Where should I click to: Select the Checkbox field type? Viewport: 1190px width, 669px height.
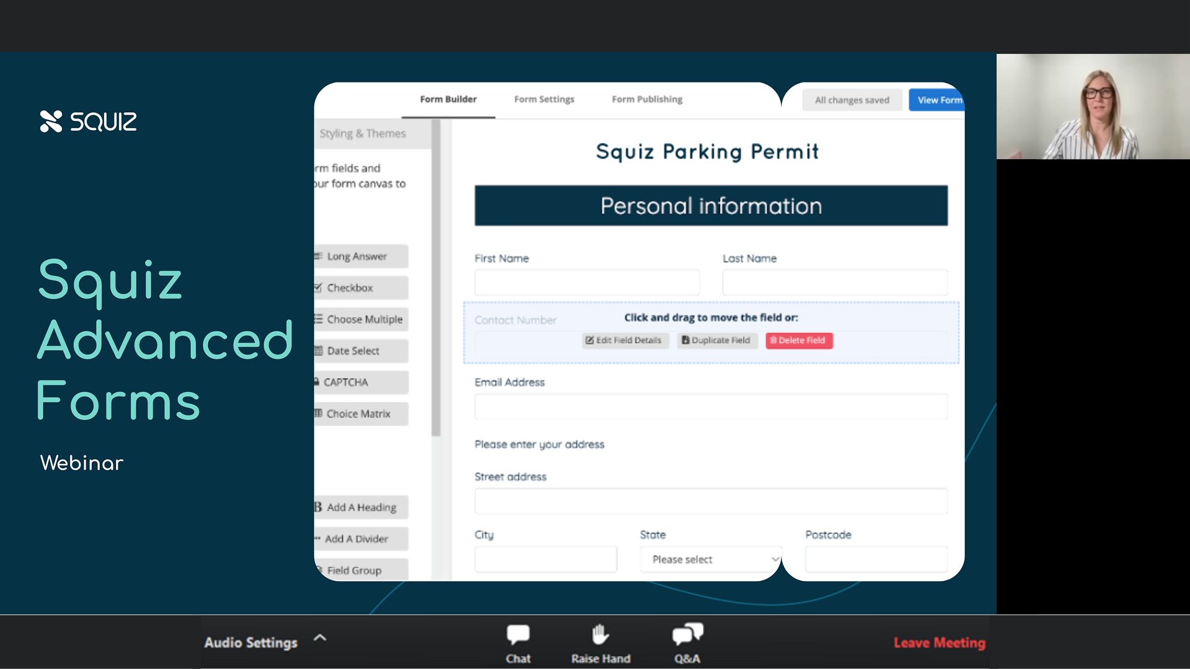(x=361, y=288)
